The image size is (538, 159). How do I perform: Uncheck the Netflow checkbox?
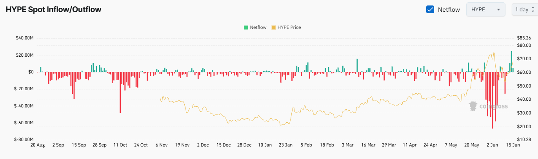[x=430, y=9]
